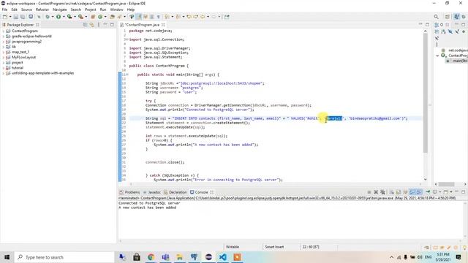Switch to the Problems tab

point(129,192)
